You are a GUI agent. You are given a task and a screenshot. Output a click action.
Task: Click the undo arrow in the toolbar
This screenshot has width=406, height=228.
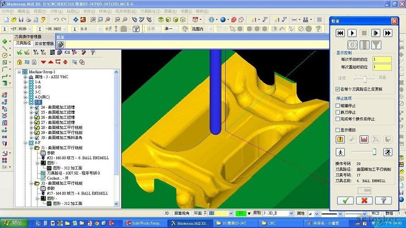point(56,20)
